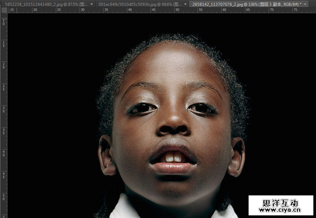Click the ear on the image's left side
Image resolution: width=316 pixels, height=218 pixels.
point(106,155)
